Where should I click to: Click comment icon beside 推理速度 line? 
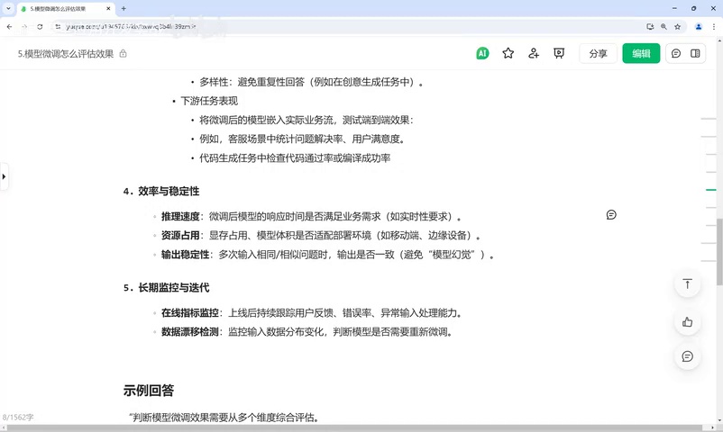611,214
